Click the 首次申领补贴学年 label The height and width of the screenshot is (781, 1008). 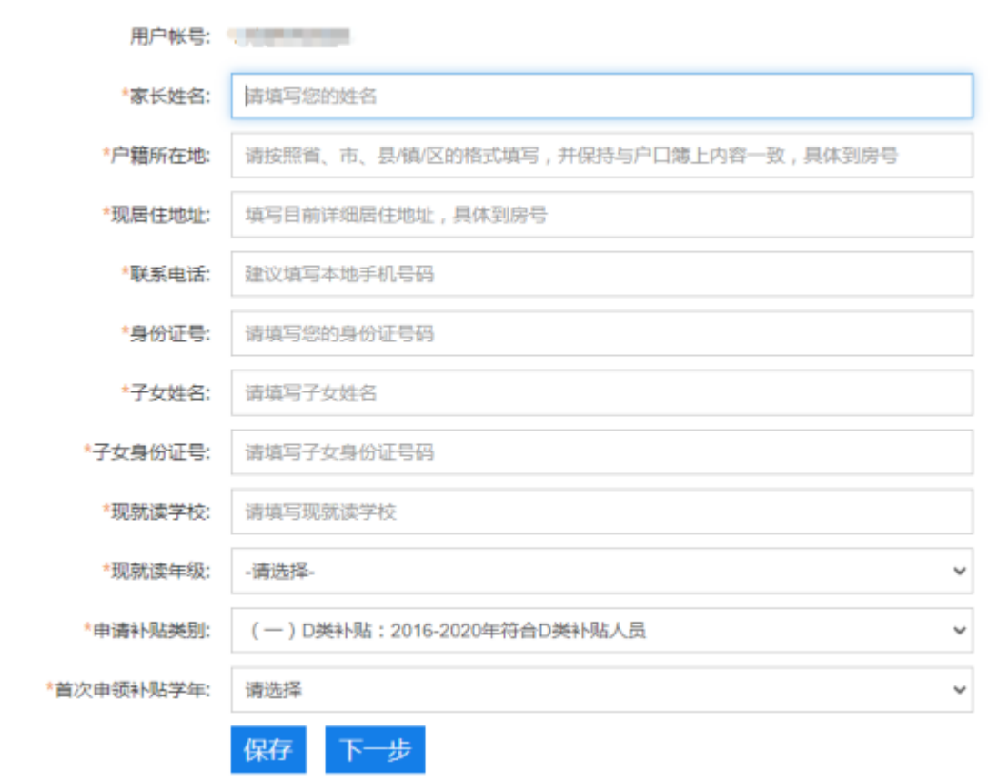click(128, 690)
